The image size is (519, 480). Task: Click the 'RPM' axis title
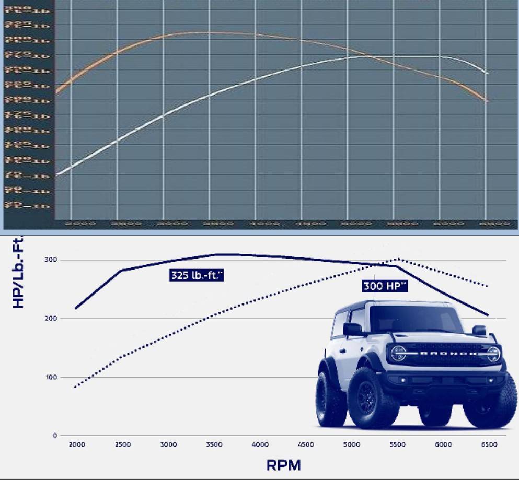click(x=284, y=465)
